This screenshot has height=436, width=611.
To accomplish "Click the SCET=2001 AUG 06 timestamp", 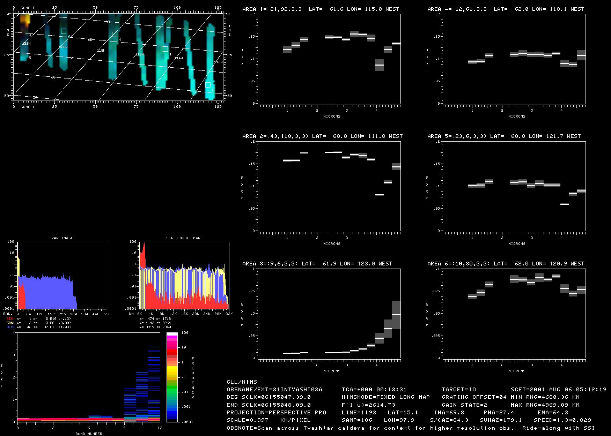I will [559, 390].
